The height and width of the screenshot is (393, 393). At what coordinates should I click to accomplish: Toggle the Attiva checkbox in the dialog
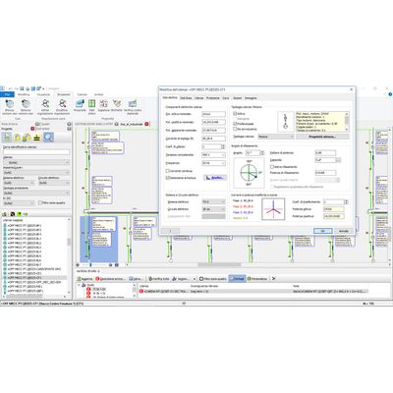235,114
